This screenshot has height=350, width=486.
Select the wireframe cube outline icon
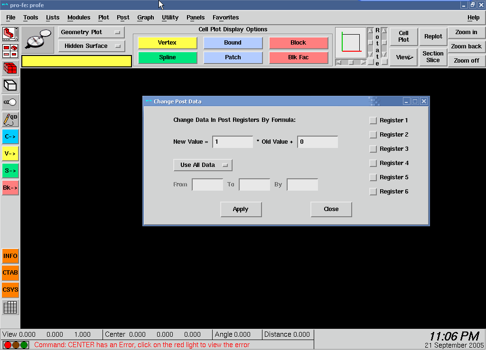[x=10, y=85]
